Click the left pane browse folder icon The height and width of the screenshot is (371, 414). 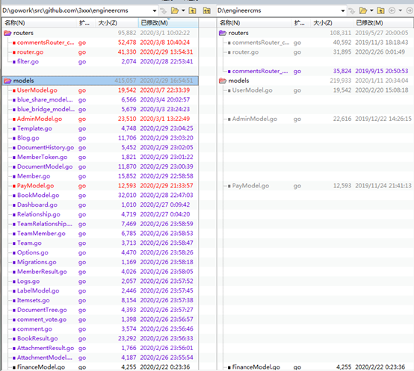click(x=175, y=10)
